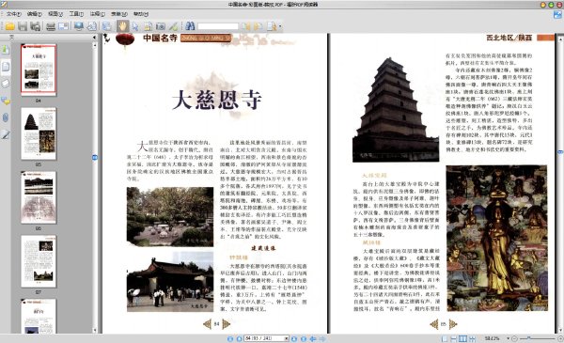This screenshot has height=343, width=564.
Task: Click the email document toolbar icon
Action: pyautogui.click(x=63, y=26)
